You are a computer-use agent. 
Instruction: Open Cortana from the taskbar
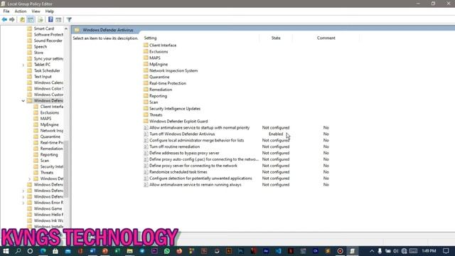pos(30,251)
